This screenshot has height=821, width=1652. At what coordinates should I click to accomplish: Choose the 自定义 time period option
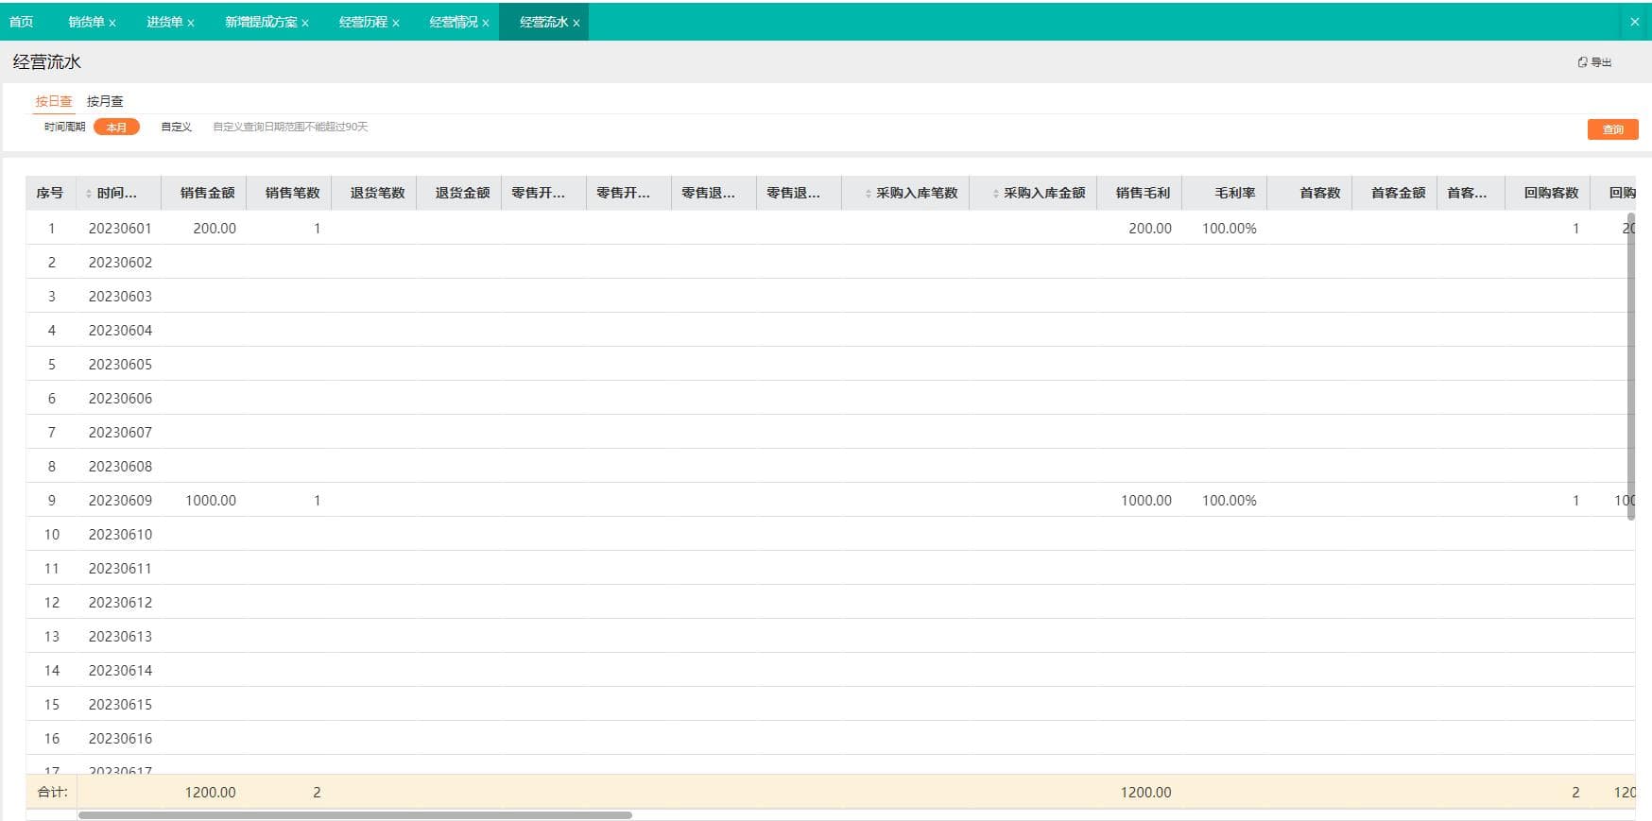[176, 127]
